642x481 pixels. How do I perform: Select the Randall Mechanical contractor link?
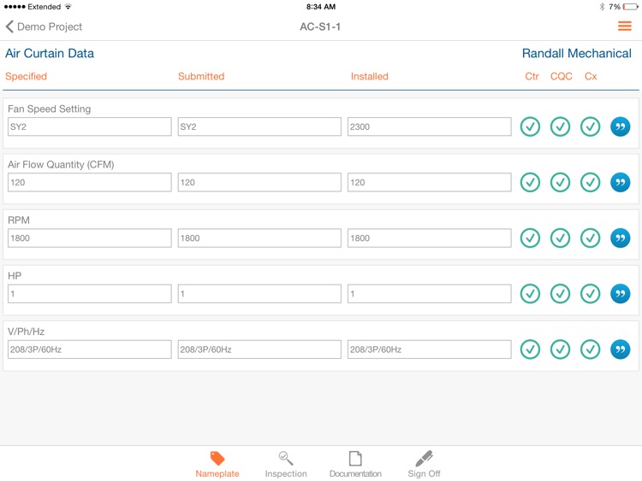(576, 53)
